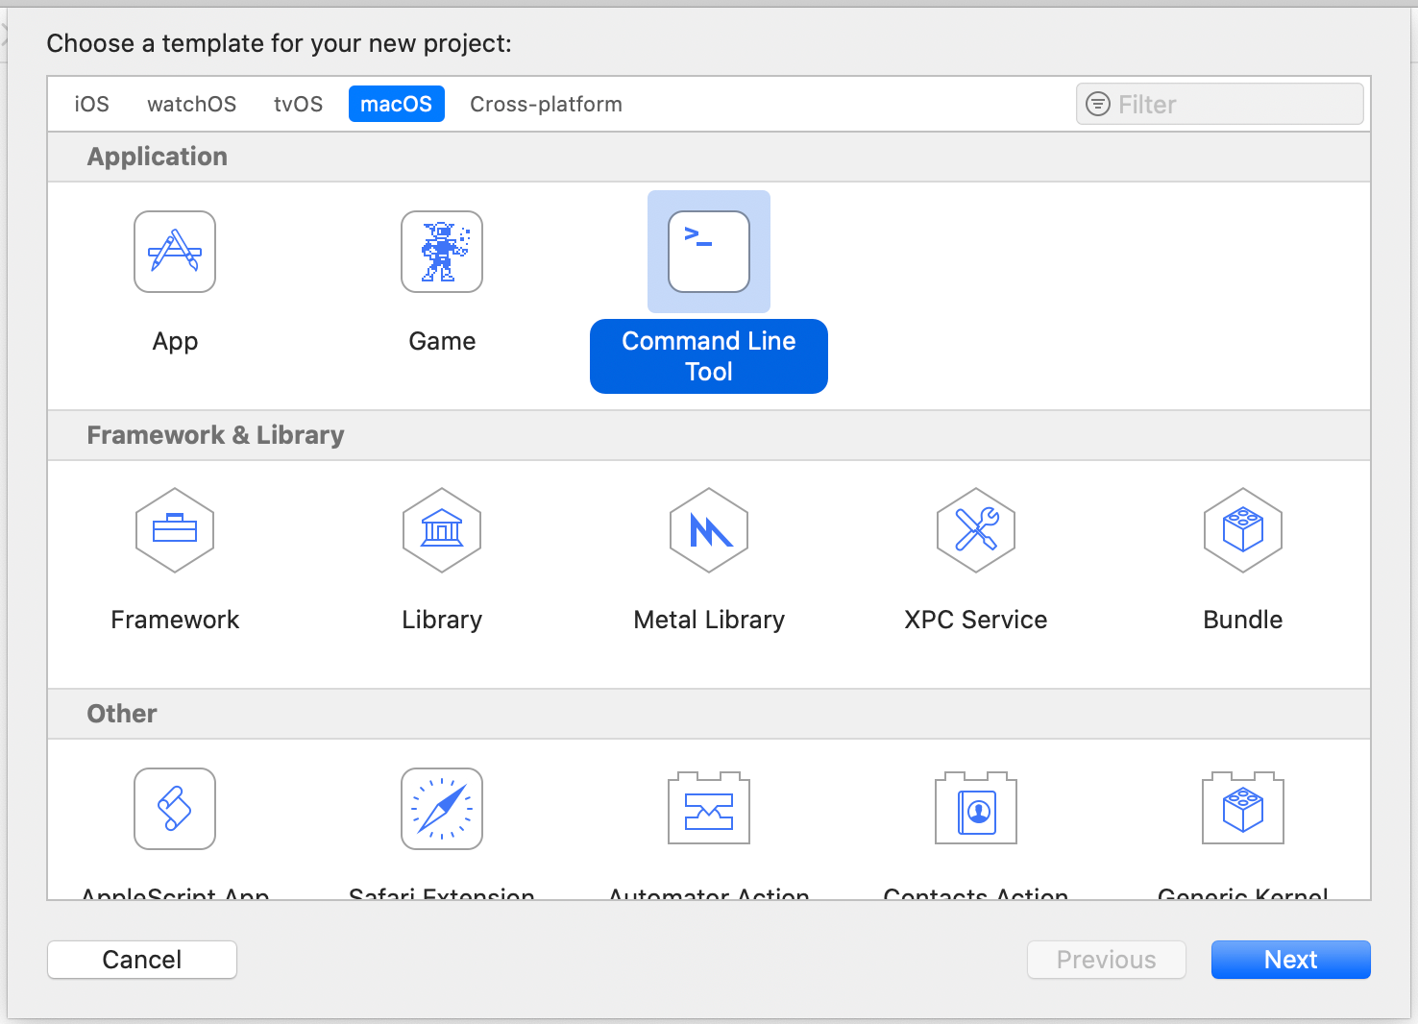Click the Framework template label
This screenshot has height=1024, width=1418.
pos(175,620)
